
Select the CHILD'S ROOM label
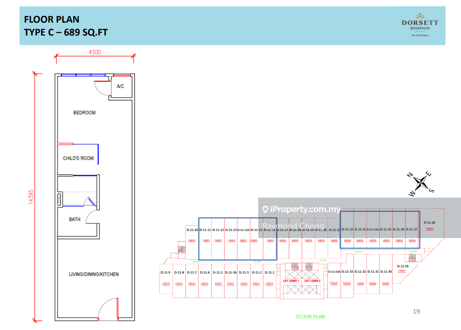click(x=78, y=158)
